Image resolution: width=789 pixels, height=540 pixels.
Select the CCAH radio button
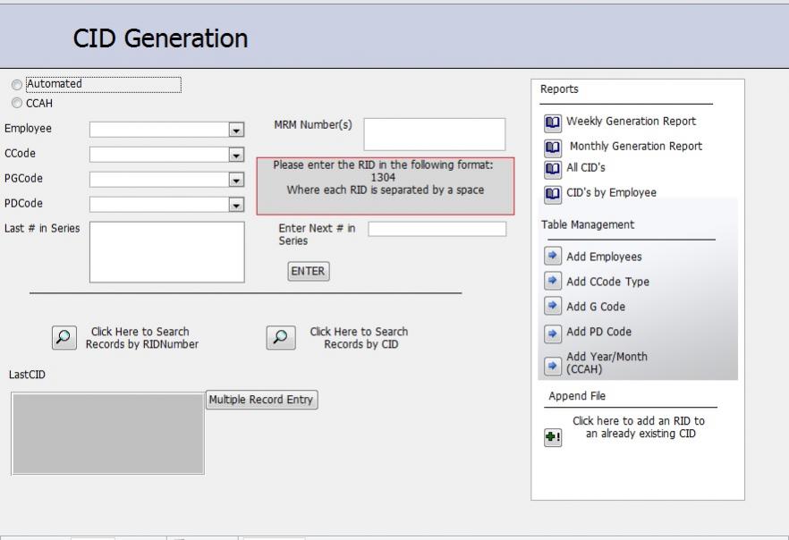[17, 103]
